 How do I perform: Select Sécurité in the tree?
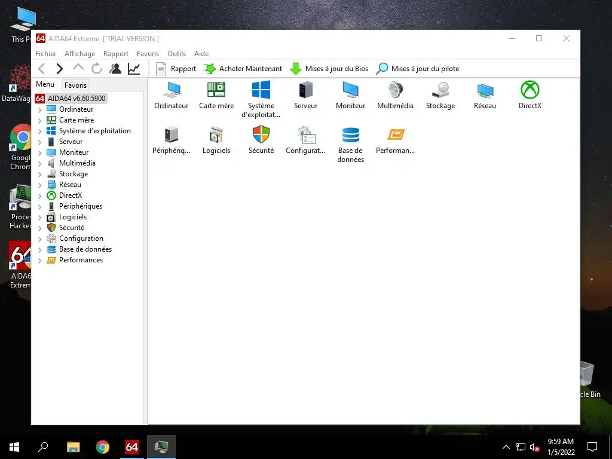(x=72, y=228)
